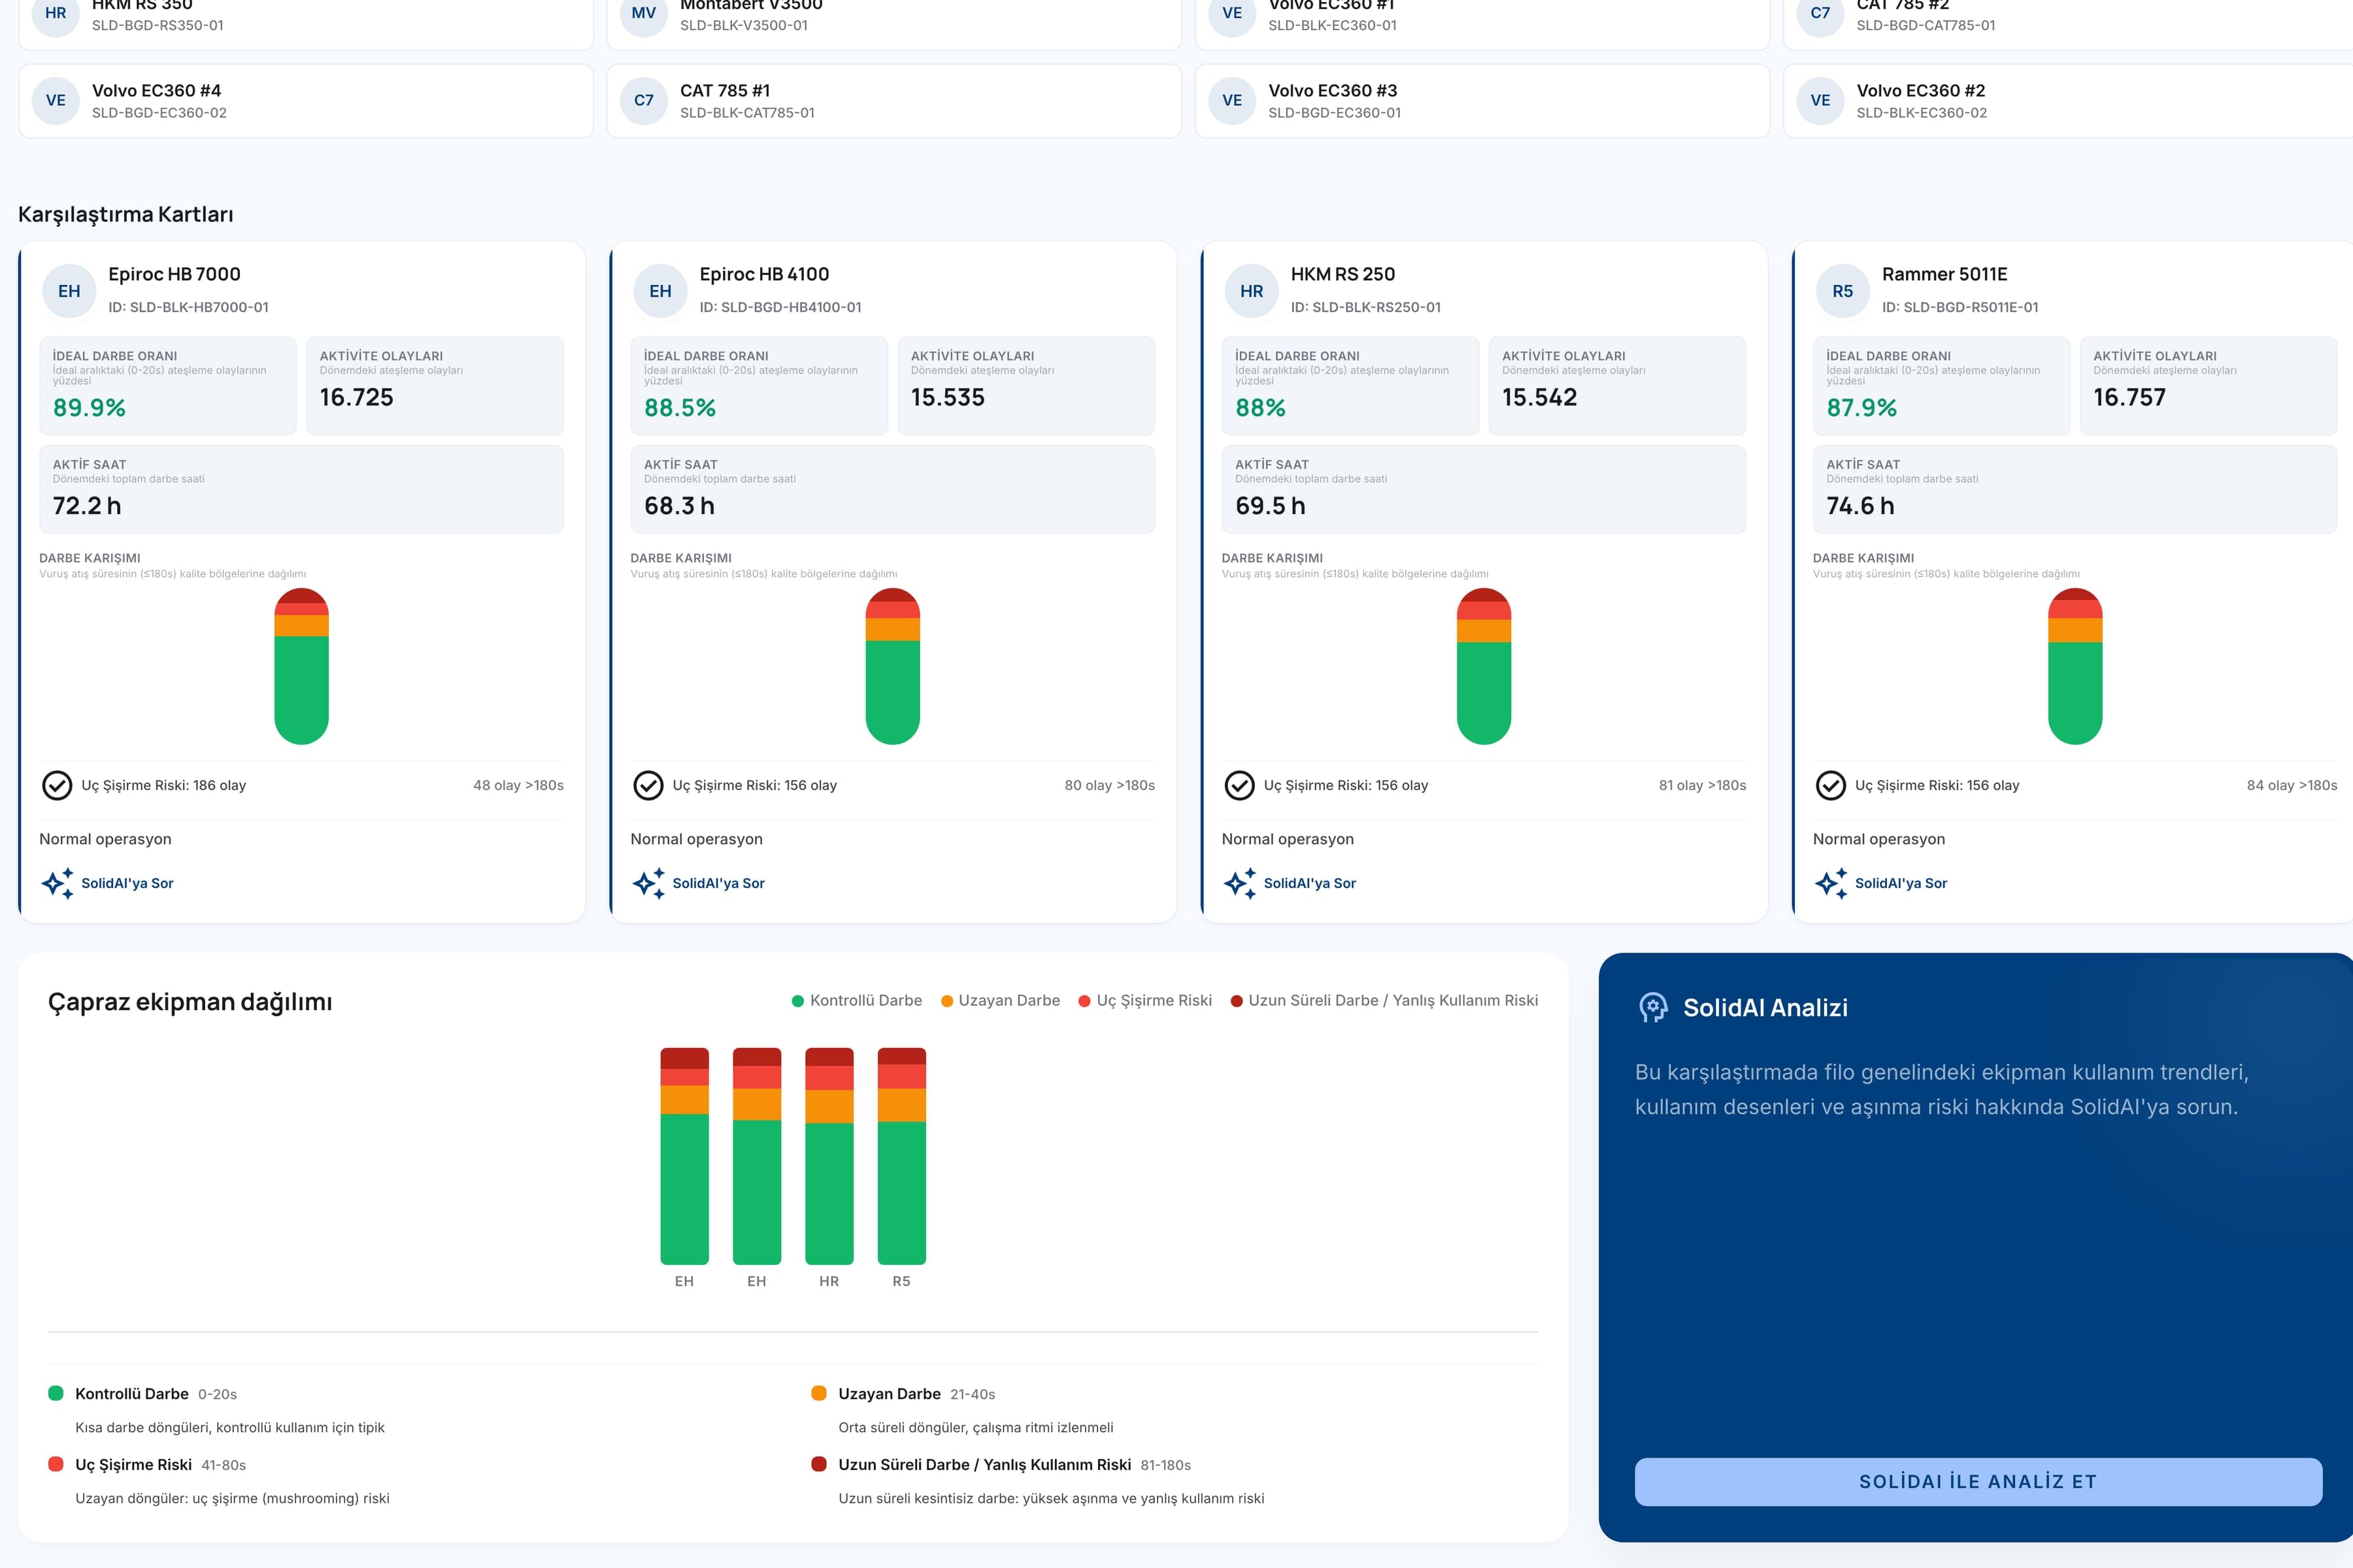The width and height of the screenshot is (2353, 1568).
Task: Click the '48 olay >180s' text
Action: coord(518,786)
